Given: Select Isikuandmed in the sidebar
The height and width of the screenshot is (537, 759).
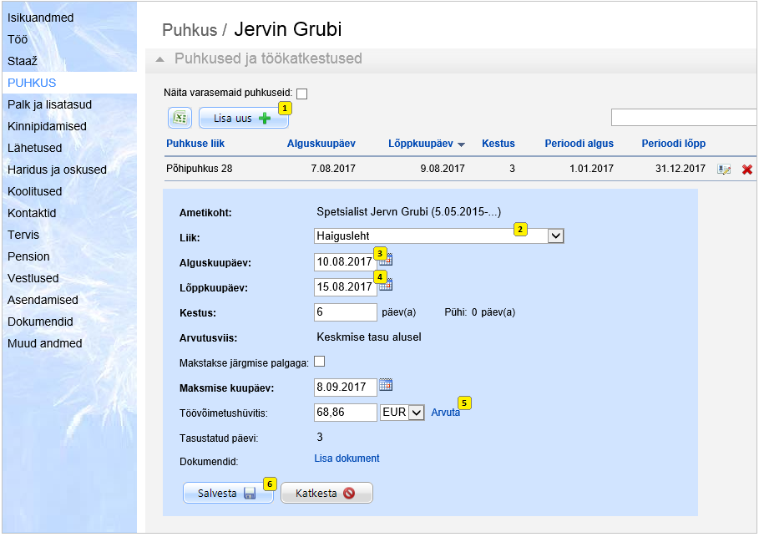Looking at the screenshot, I should pos(40,18).
